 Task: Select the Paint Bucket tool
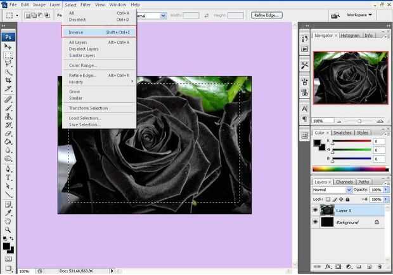[x=8, y=142]
